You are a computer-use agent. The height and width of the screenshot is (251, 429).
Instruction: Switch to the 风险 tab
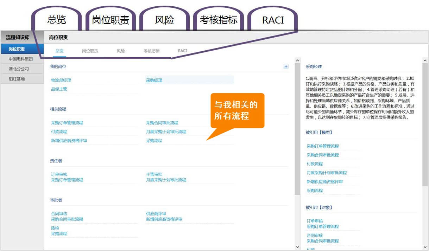pos(121,51)
